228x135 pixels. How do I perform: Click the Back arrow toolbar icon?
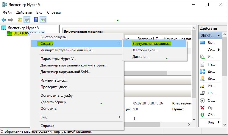4,20
